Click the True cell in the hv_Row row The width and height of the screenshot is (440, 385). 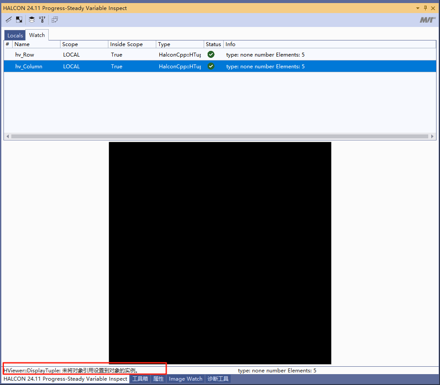(117, 55)
